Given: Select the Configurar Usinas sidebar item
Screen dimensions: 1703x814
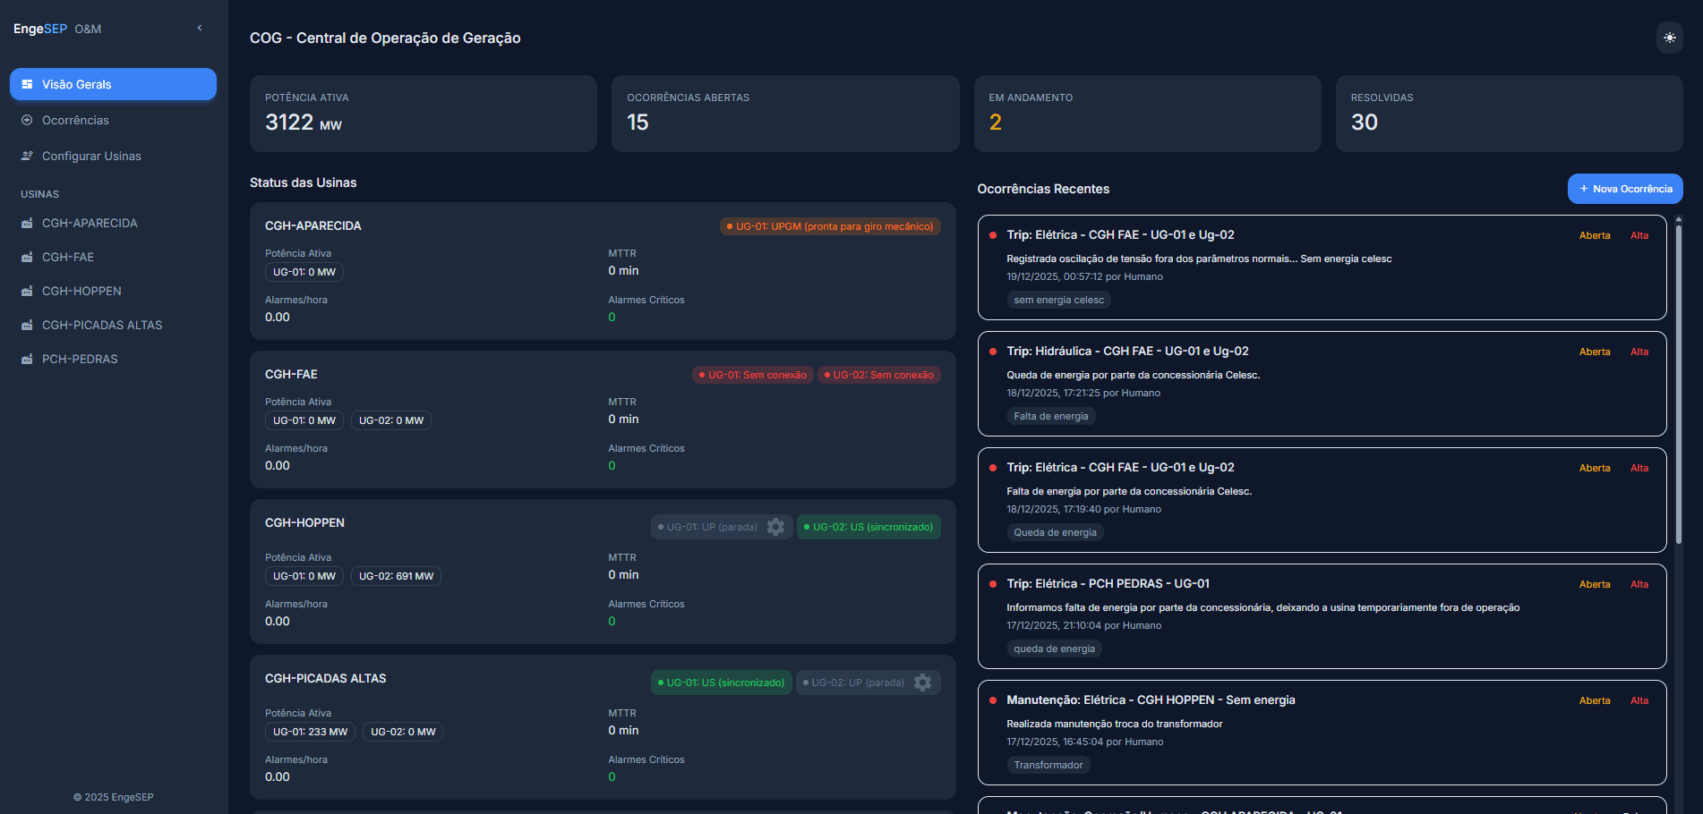Looking at the screenshot, I should click(90, 155).
